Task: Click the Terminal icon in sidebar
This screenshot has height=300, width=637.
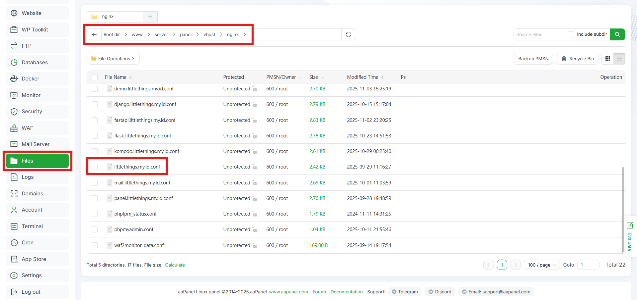Action: click(14, 226)
